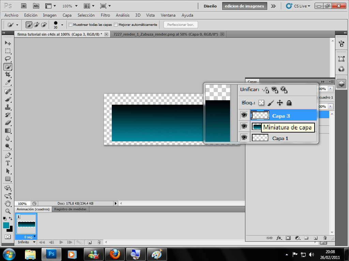Select the History Brush tool

(8, 115)
